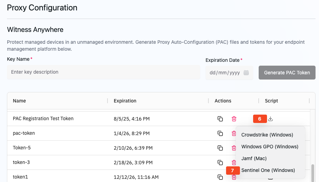Image resolution: width=319 pixels, height=182 pixels.
Task: Select Crowdstrike (Windows) script option
Action: [267, 135]
